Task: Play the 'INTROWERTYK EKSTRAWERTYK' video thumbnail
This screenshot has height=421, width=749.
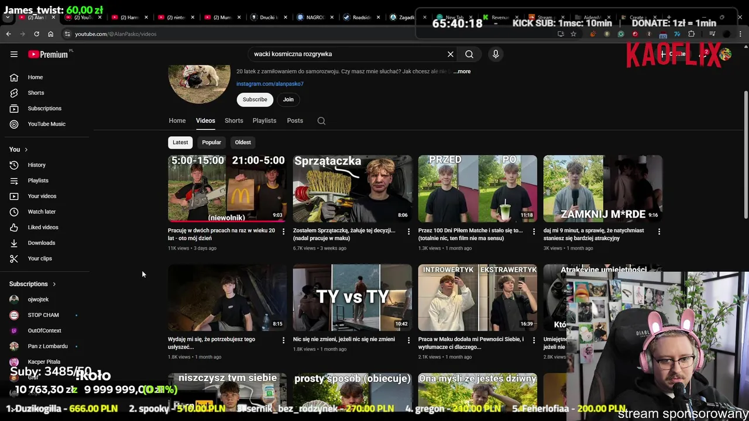Action: [x=477, y=298]
